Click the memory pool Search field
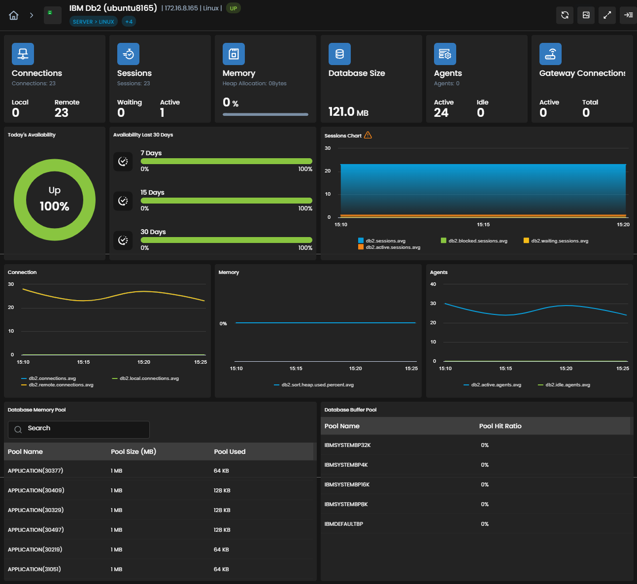 point(79,430)
